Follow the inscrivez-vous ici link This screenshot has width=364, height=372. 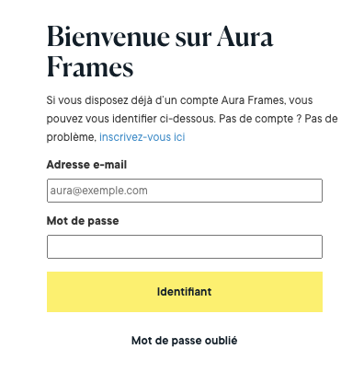[x=142, y=137]
